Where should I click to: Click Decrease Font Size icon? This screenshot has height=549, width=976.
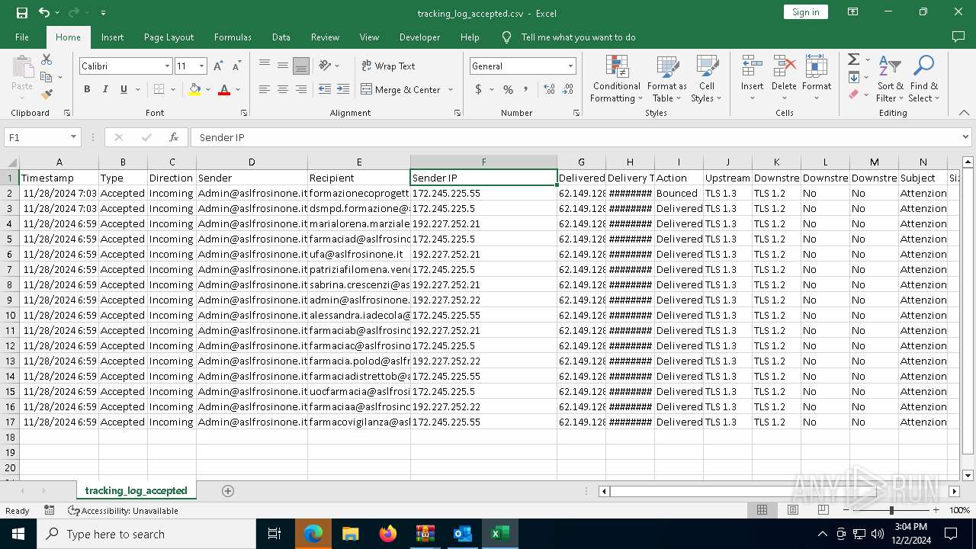point(237,66)
